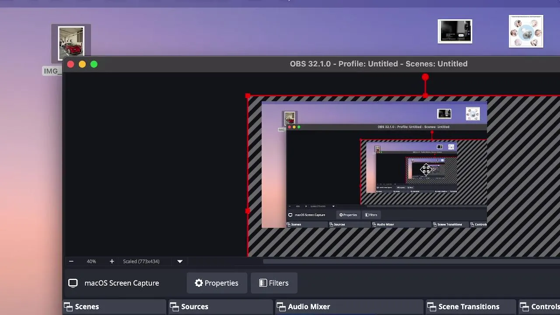Click the Controls dock panel icon

524,307
